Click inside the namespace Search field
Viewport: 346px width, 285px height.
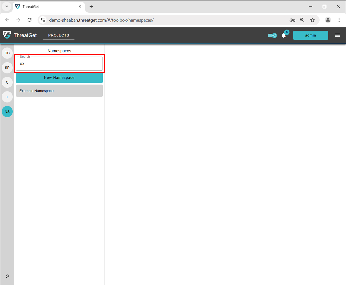(x=59, y=64)
